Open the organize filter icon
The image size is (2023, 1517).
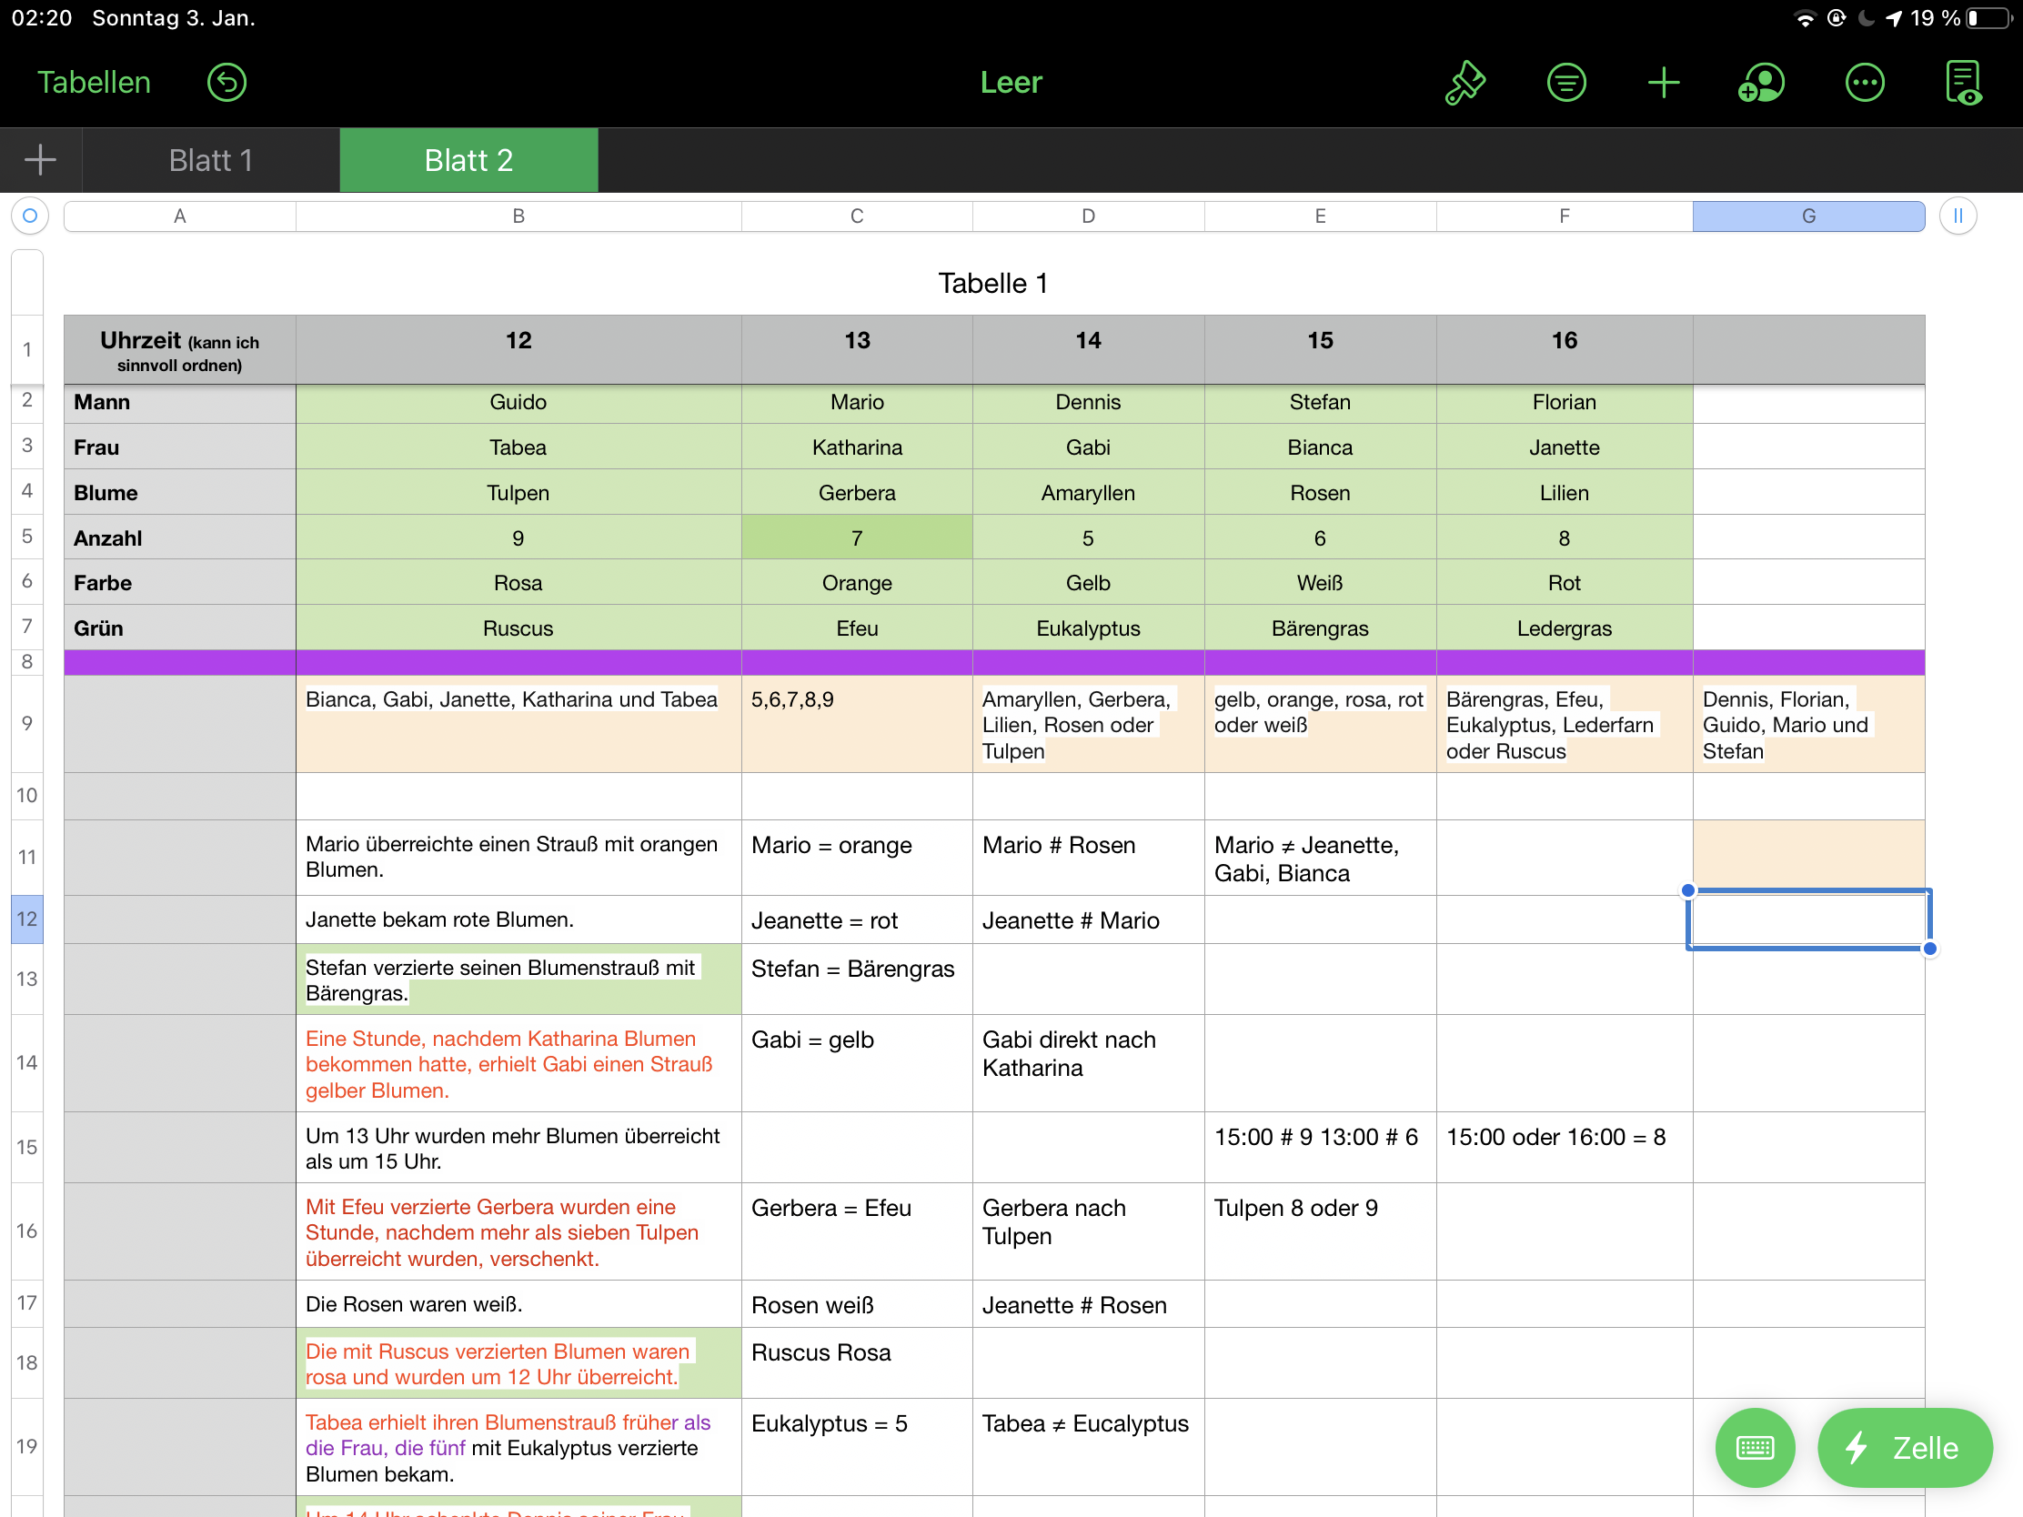[x=1565, y=82]
